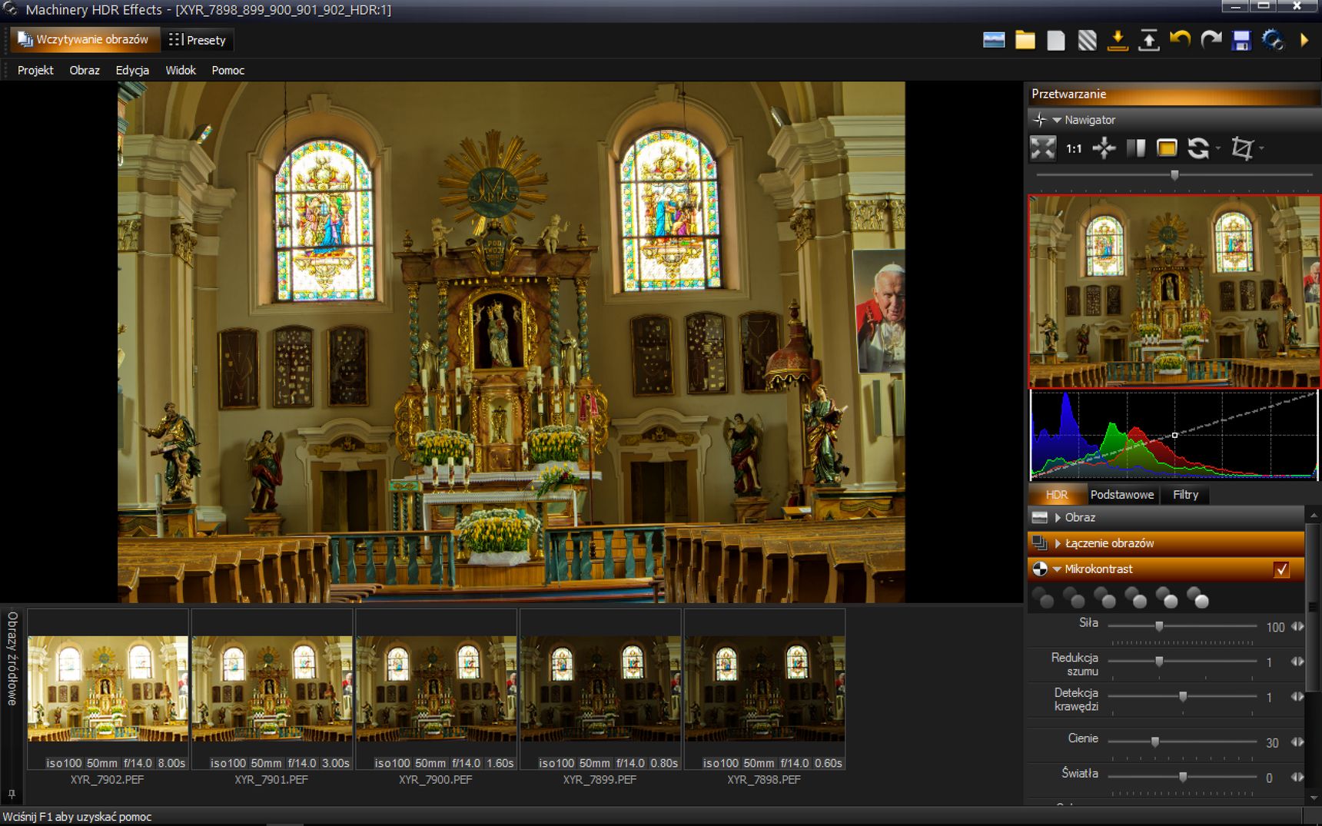Open the Widok menu
The width and height of the screenshot is (1322, 826).
181,70
